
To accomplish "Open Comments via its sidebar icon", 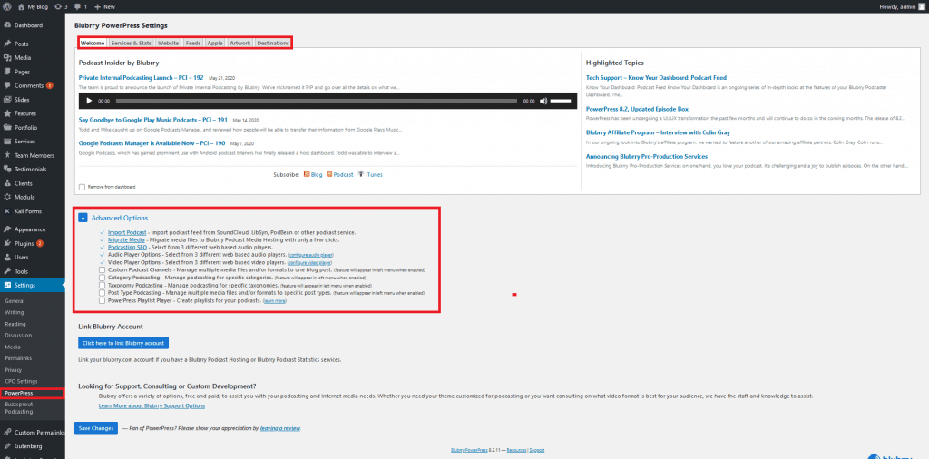I will (x=7, y=85).
